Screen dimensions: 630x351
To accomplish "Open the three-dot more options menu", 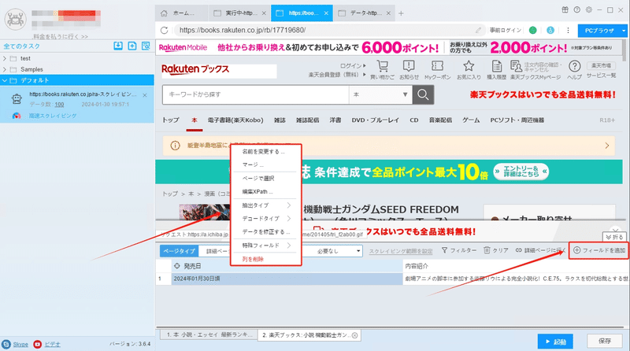I will (x=568, y=30).
